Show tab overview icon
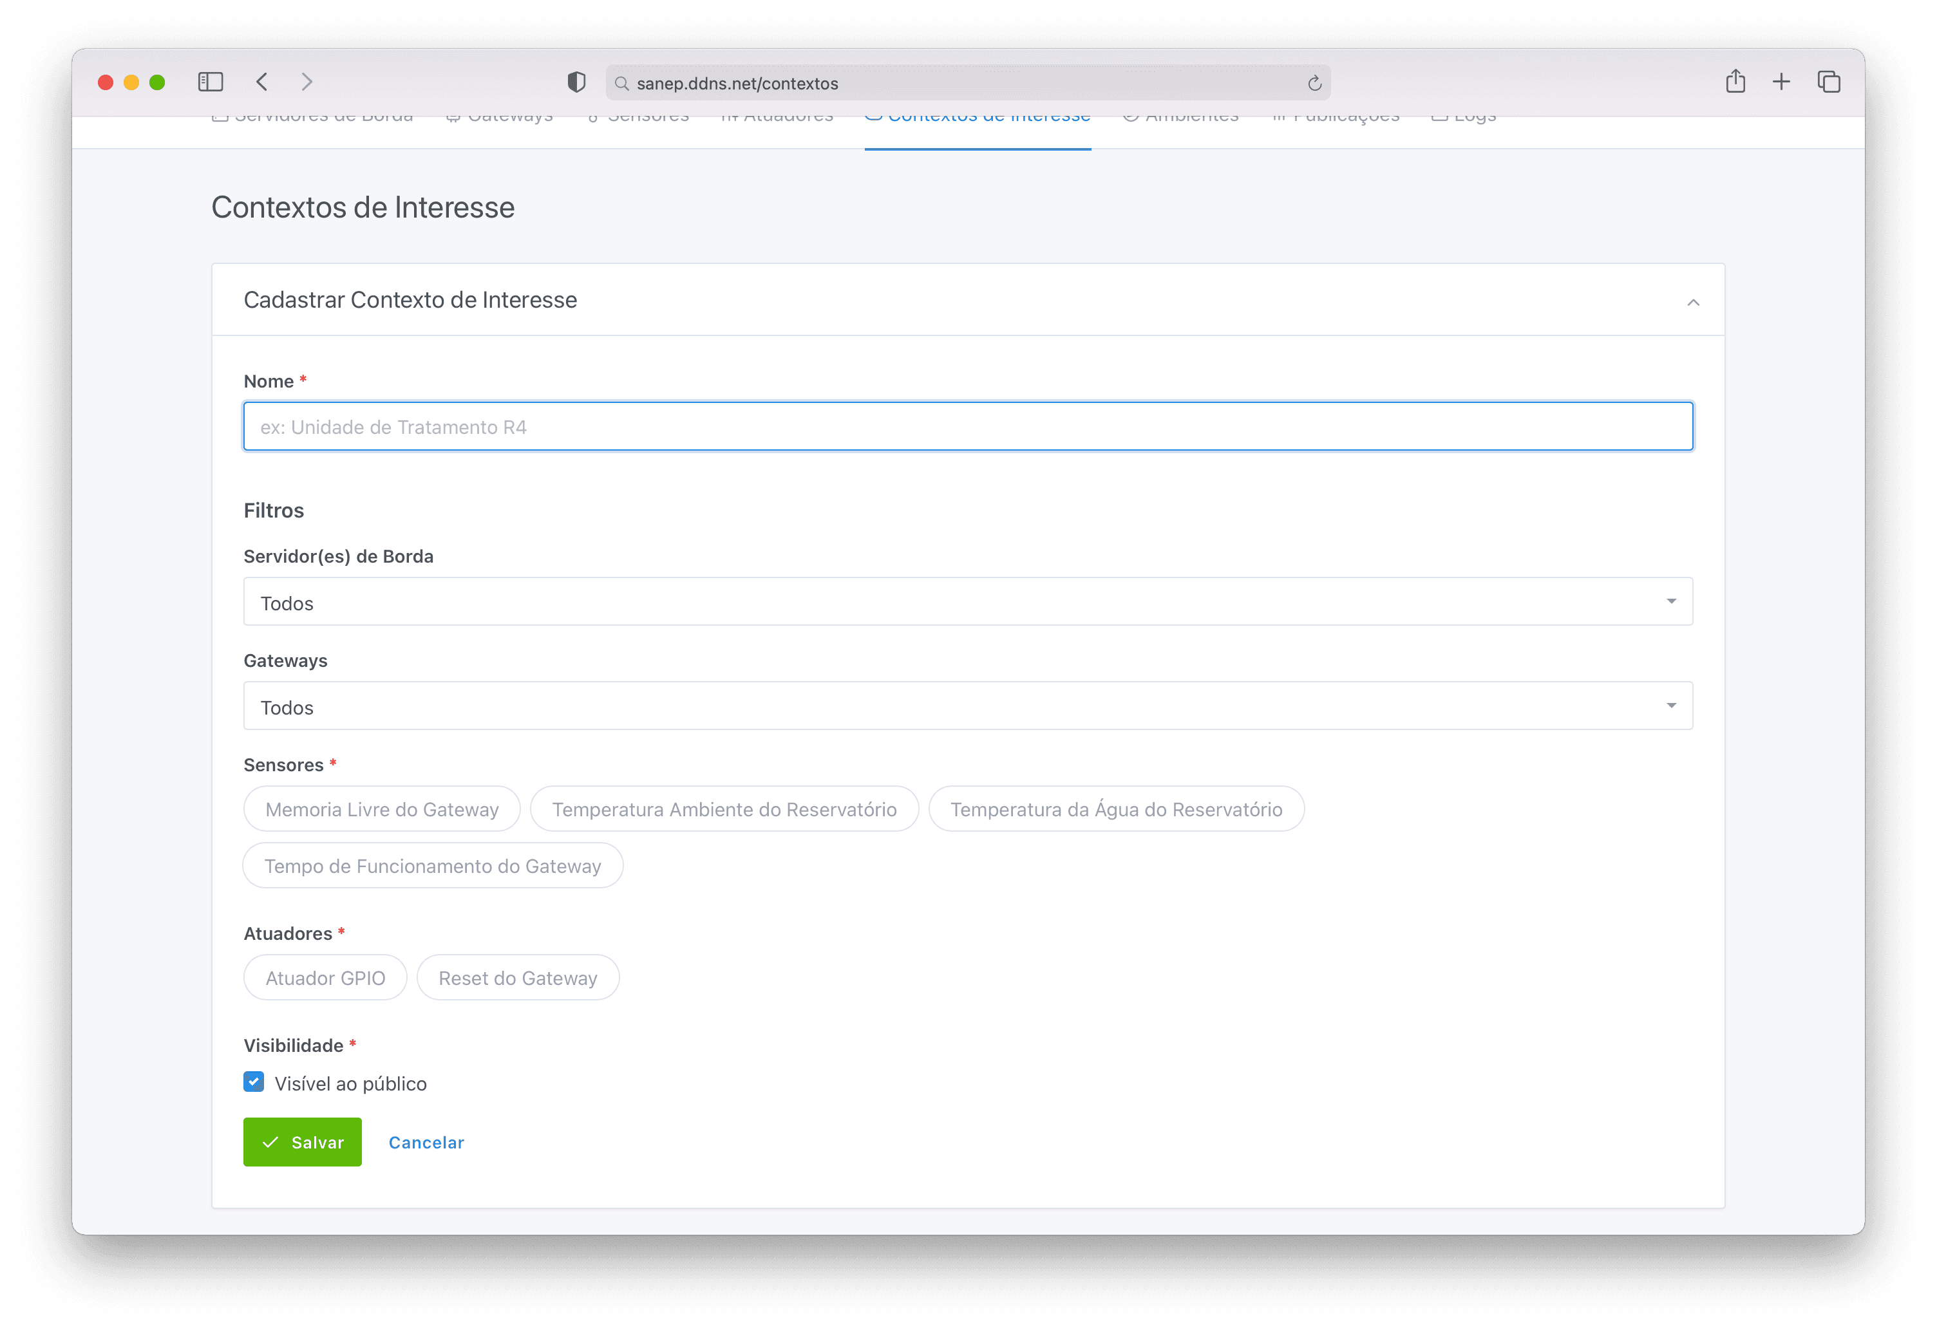The image size is (1937, 1330). point(1829,82)
